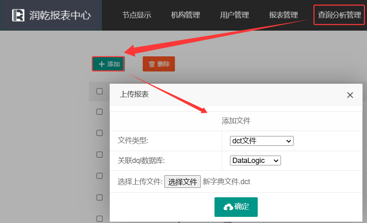This screenshot has height=223, width=367.
Task: Switch to the 报表管理 section
Action: 283,15
